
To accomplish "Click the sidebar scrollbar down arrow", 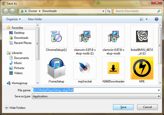I will point(38,83).
